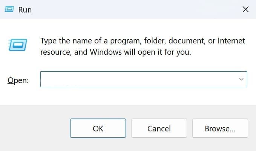Click the "Open:" label
The height and width of the screenshot is (151, 256).
point(18,80)
